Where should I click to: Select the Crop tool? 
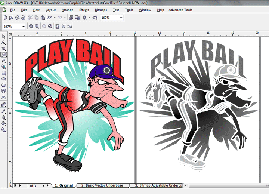tap(4, 49)
